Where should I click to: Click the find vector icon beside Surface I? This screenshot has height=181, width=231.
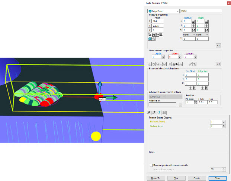point(193,22)
